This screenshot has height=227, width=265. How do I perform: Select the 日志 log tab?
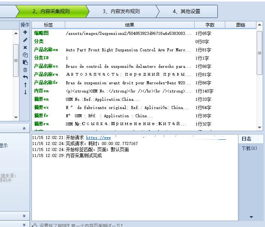click(x=246, y=139)
